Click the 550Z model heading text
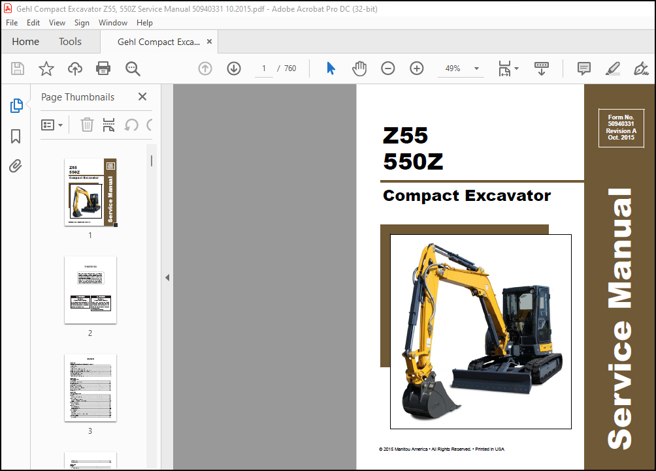The height and width of the screenshot is (471, 656). pyautogui.click(x=413, y=162)
